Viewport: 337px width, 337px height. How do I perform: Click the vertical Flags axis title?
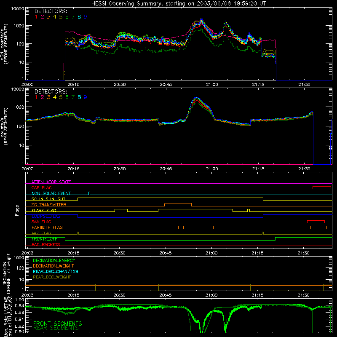pyautogui.click(x=17, y=210)
